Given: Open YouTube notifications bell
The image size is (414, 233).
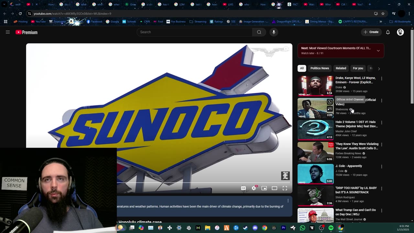Looking at the screenshot, I should pos(388,32).
